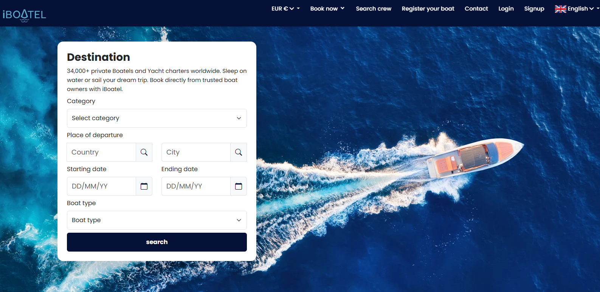Navigate to the Contact page
The width and height of the screenshot is (600, 292).
tap(476, 9)
